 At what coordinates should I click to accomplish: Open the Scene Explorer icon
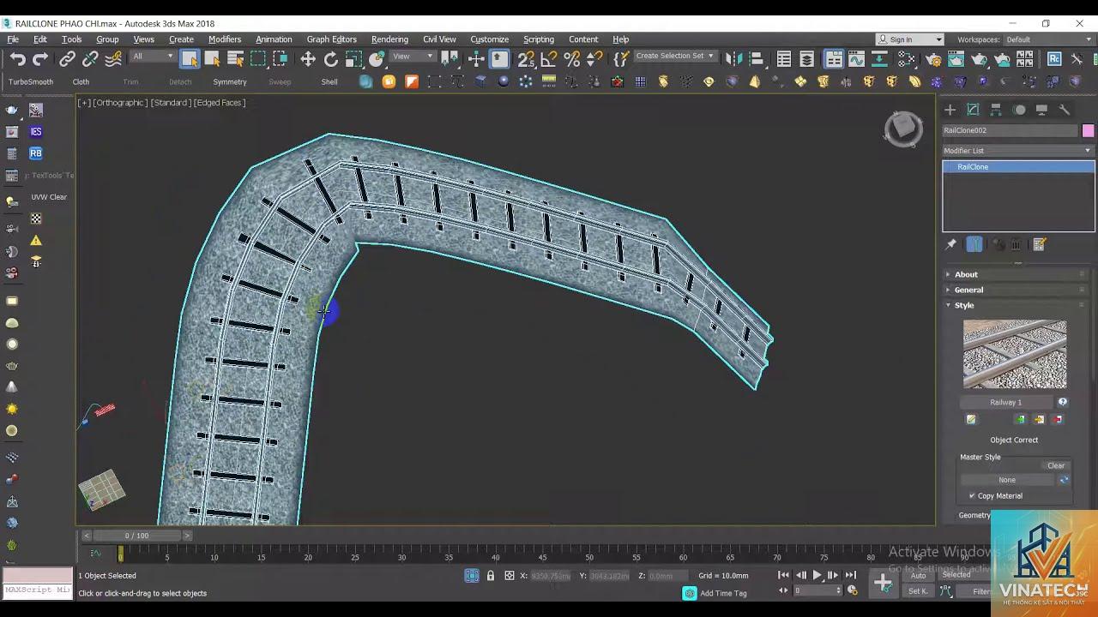[784, 59]
